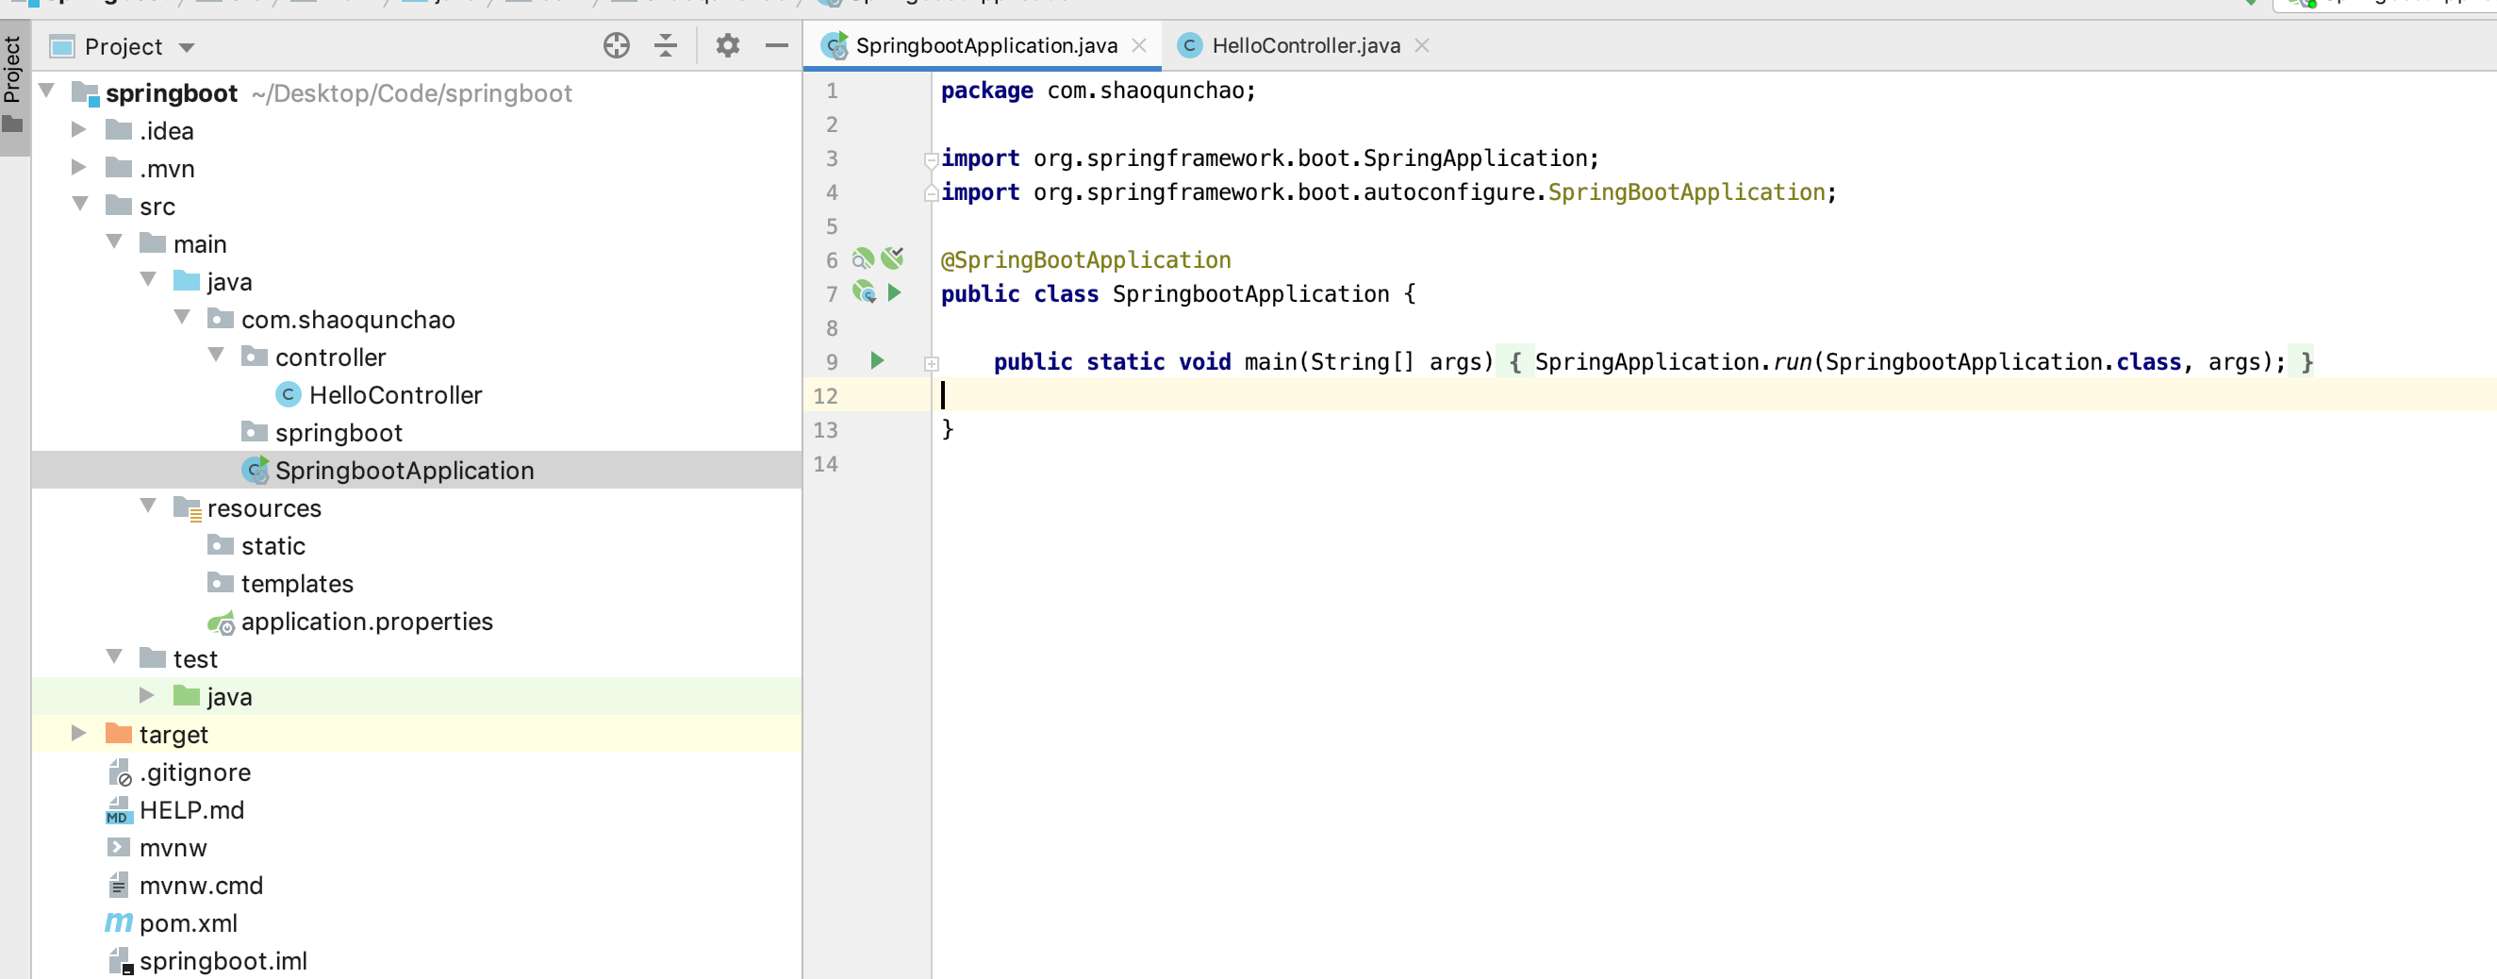This screenshot has height=979, width=2497.
Task: Click the HELP.md markdown file icon
Action: coord(118,810)
